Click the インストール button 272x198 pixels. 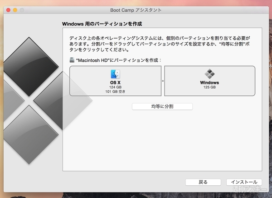(x=244, y=182)
